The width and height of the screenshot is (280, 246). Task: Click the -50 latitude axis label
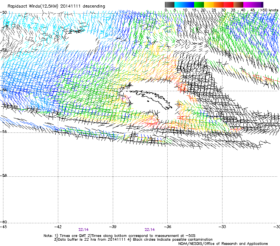(x=3, y=12)
